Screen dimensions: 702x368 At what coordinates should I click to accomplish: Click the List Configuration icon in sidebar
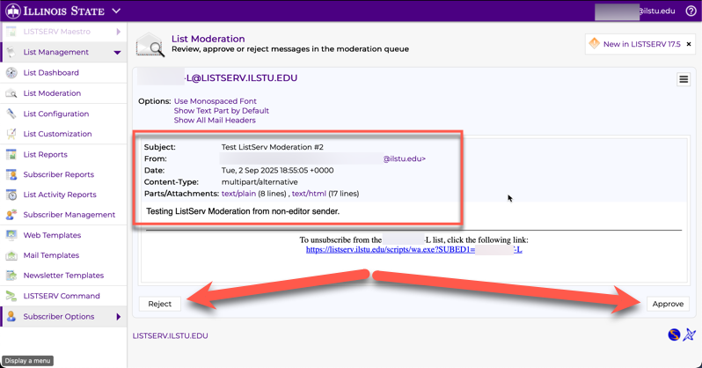11,114
